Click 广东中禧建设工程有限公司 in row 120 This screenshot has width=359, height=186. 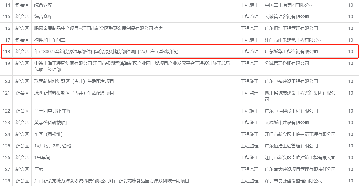pos(291,81)
